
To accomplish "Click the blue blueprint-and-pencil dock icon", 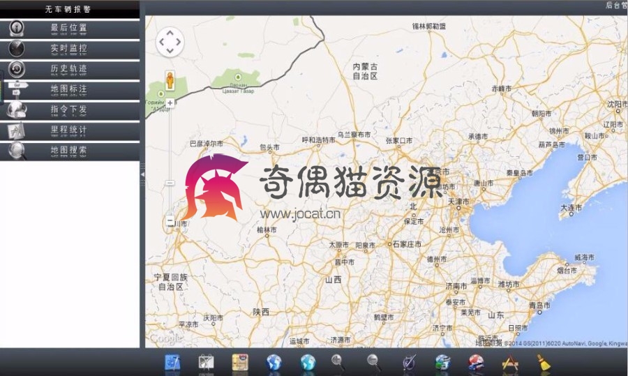I will (172, 363).
